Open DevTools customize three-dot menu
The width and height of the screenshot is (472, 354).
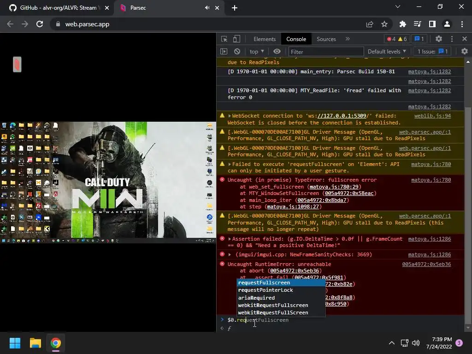[452, 39]
